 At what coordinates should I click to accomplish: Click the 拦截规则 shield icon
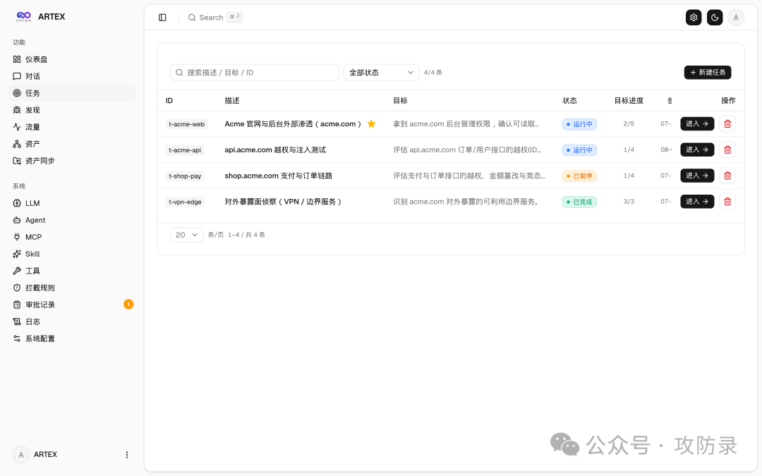(17, 288)
